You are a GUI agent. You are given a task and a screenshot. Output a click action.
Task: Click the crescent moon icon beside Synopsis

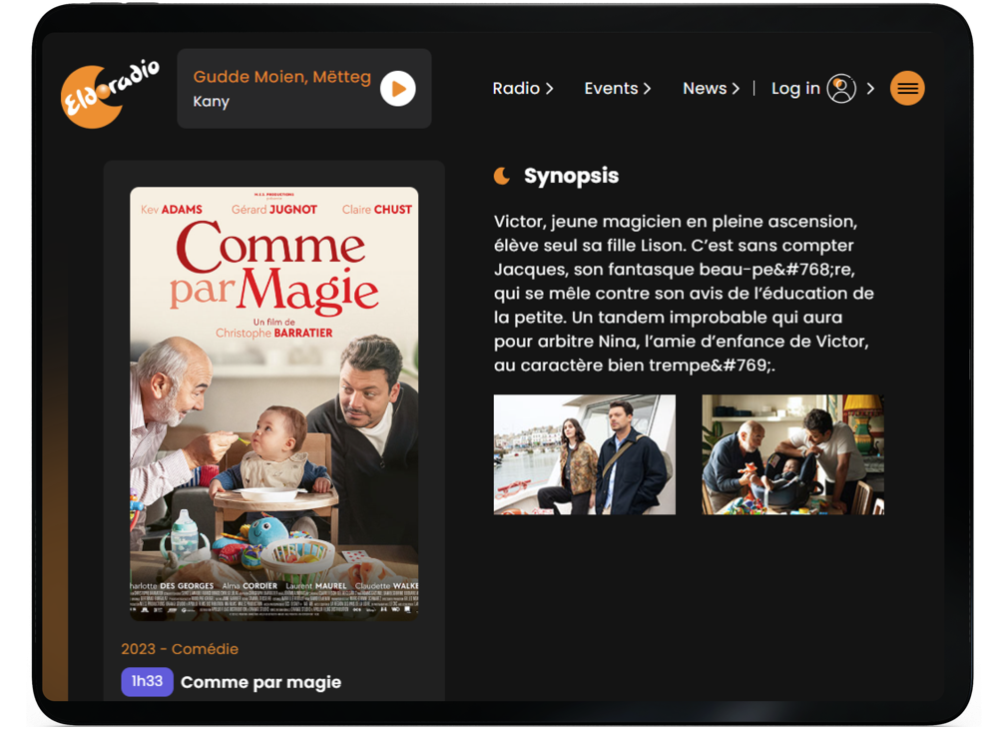pyautogui.click(x=502, y=176)
